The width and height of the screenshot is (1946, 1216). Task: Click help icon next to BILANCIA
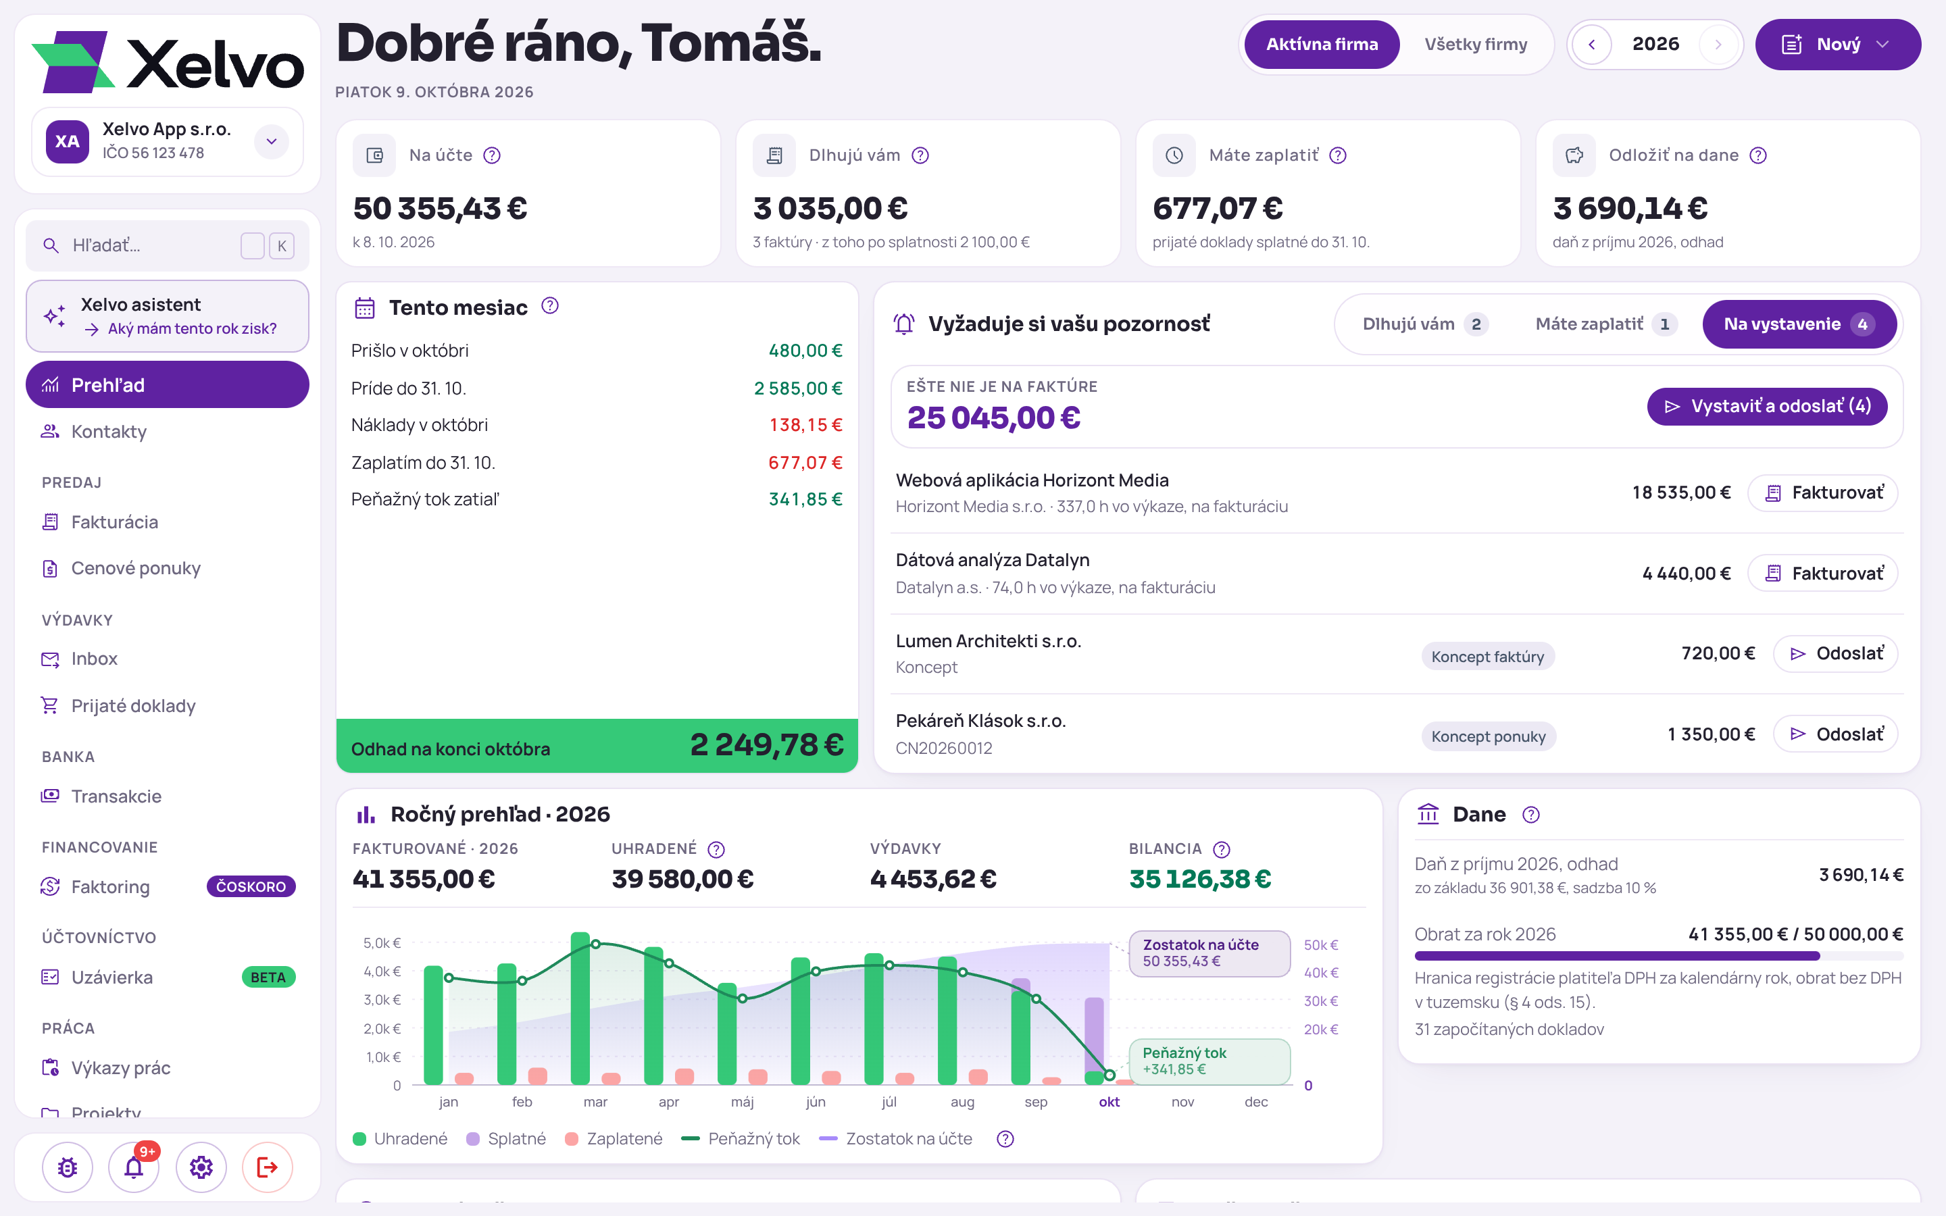tap(1222, 849)
